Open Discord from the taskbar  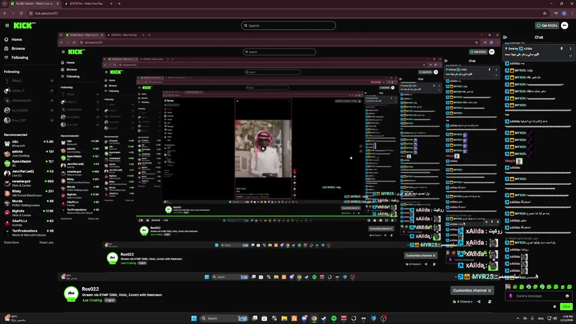(304, 318)
